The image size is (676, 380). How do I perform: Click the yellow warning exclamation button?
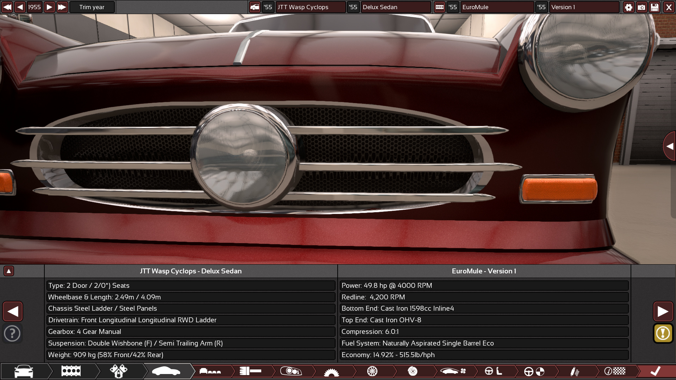pyautogui.click(x=663, y=333)
